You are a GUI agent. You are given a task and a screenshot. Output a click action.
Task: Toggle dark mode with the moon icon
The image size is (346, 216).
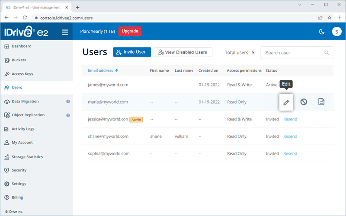[x=321, y=32]
